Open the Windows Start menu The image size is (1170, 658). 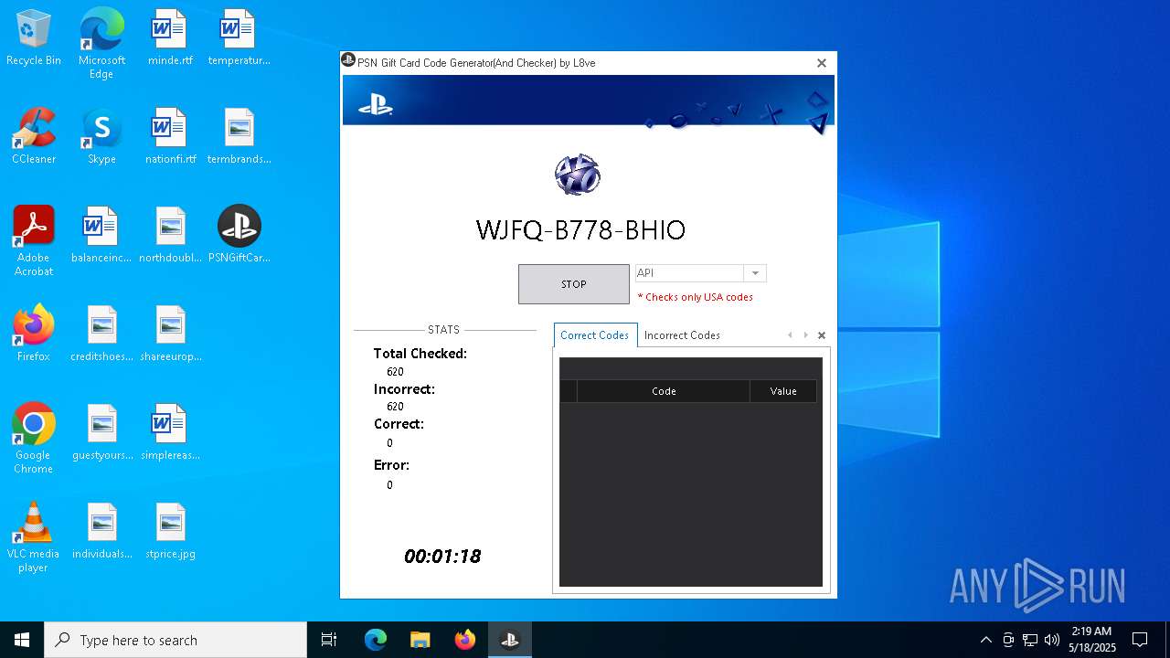click(x=22, y=640)
